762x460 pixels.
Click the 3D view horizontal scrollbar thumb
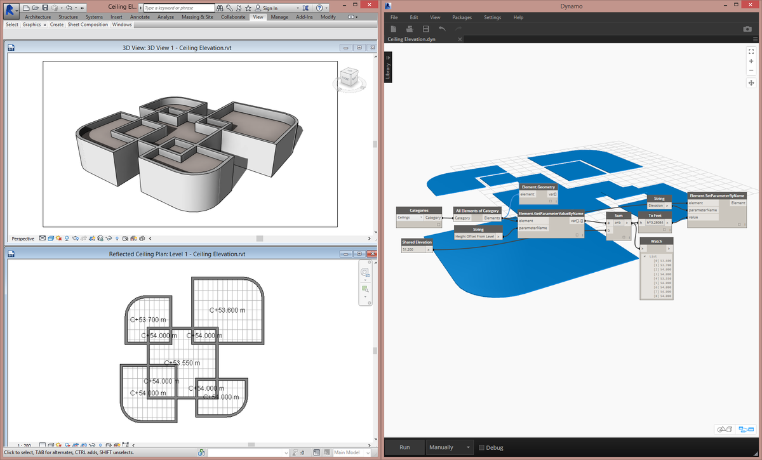pos(259,239)
